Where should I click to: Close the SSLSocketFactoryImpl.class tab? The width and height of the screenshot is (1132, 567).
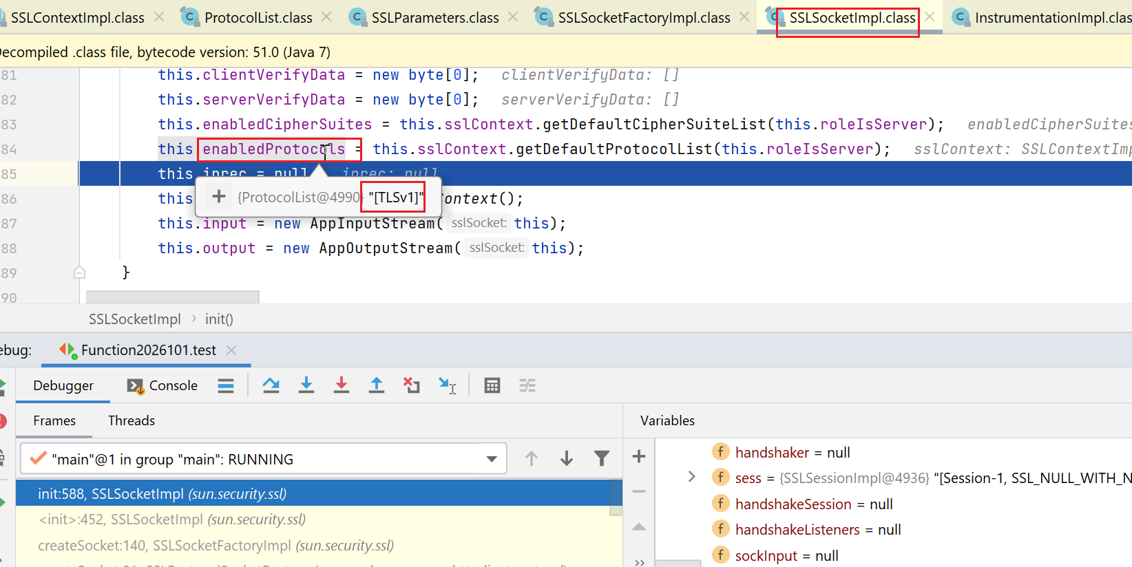click(x=744, y=17)
